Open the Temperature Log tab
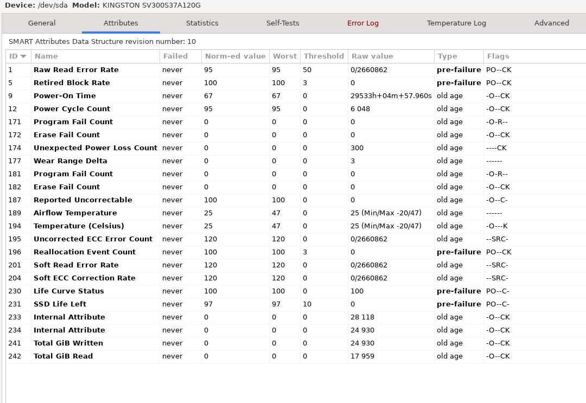This screenshot has height=403, width=586. click(456, 23)
